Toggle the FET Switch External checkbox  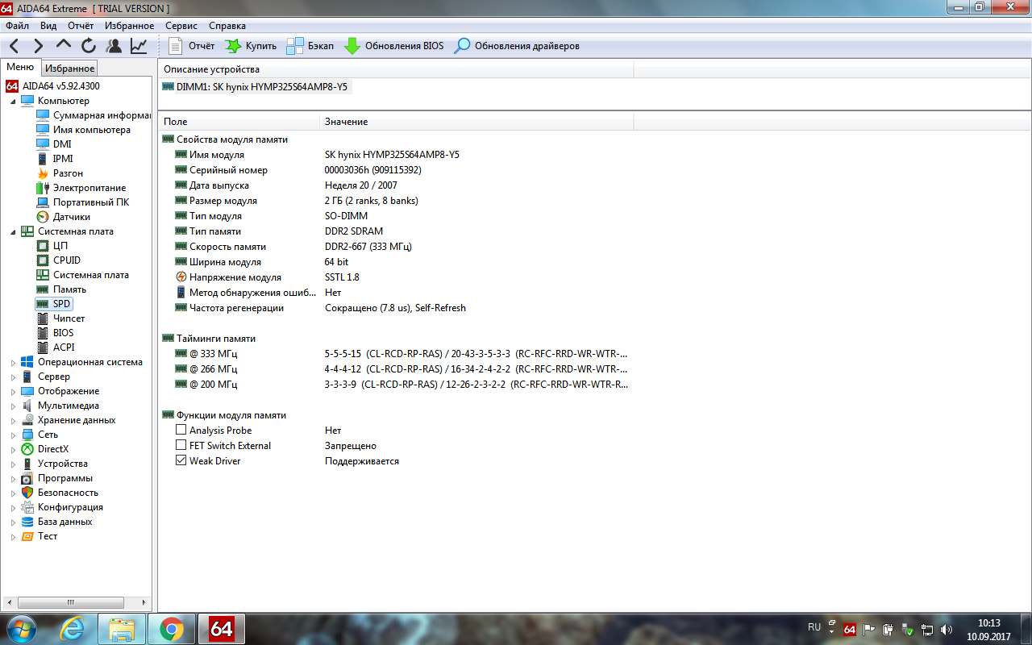pos(181,446)
